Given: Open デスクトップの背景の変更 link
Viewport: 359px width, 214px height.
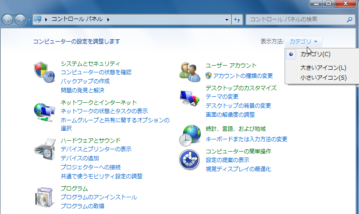Looking at the screenshot, I should tap(238, 105).
